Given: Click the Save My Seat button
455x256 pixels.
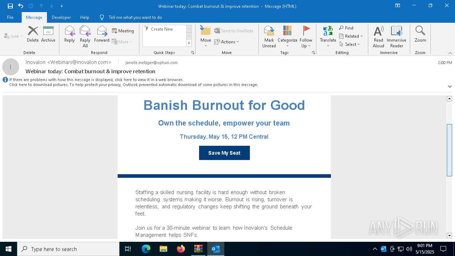Looking at the screenshot, I should (224, 153).
